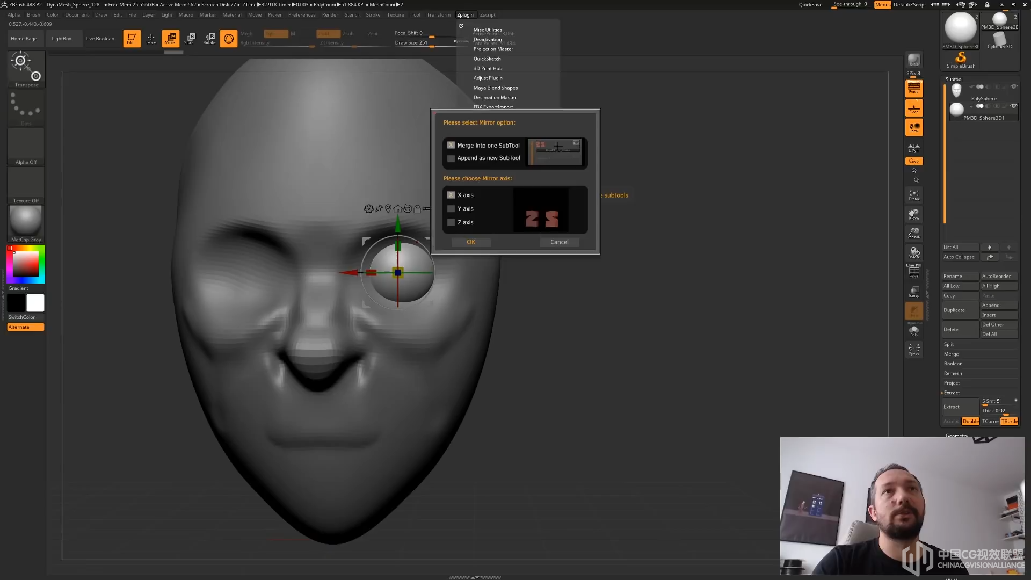The width and height of the screenshot is (1031, 580).
Task: Toggle the Double extract option
Action: [x=970, y=421]
